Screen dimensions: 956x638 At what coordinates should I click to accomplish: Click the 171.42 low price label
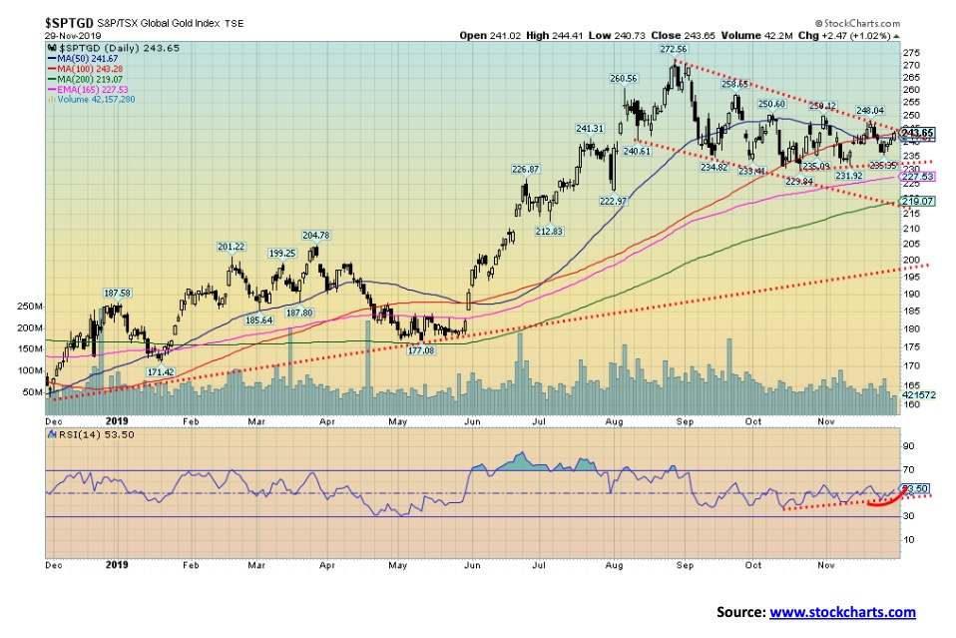click(161, 372)
